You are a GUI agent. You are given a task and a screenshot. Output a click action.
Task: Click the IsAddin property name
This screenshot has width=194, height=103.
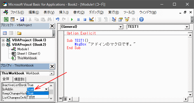tap(8, 89)
